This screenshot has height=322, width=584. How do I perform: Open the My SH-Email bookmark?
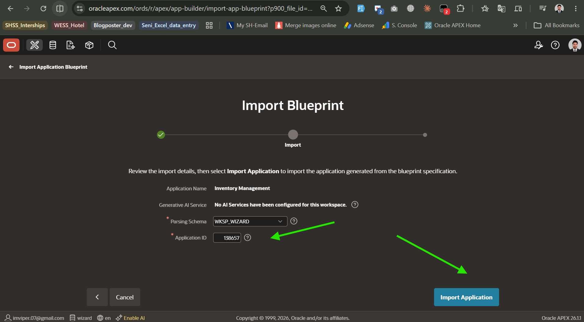[x=247, y=25]
